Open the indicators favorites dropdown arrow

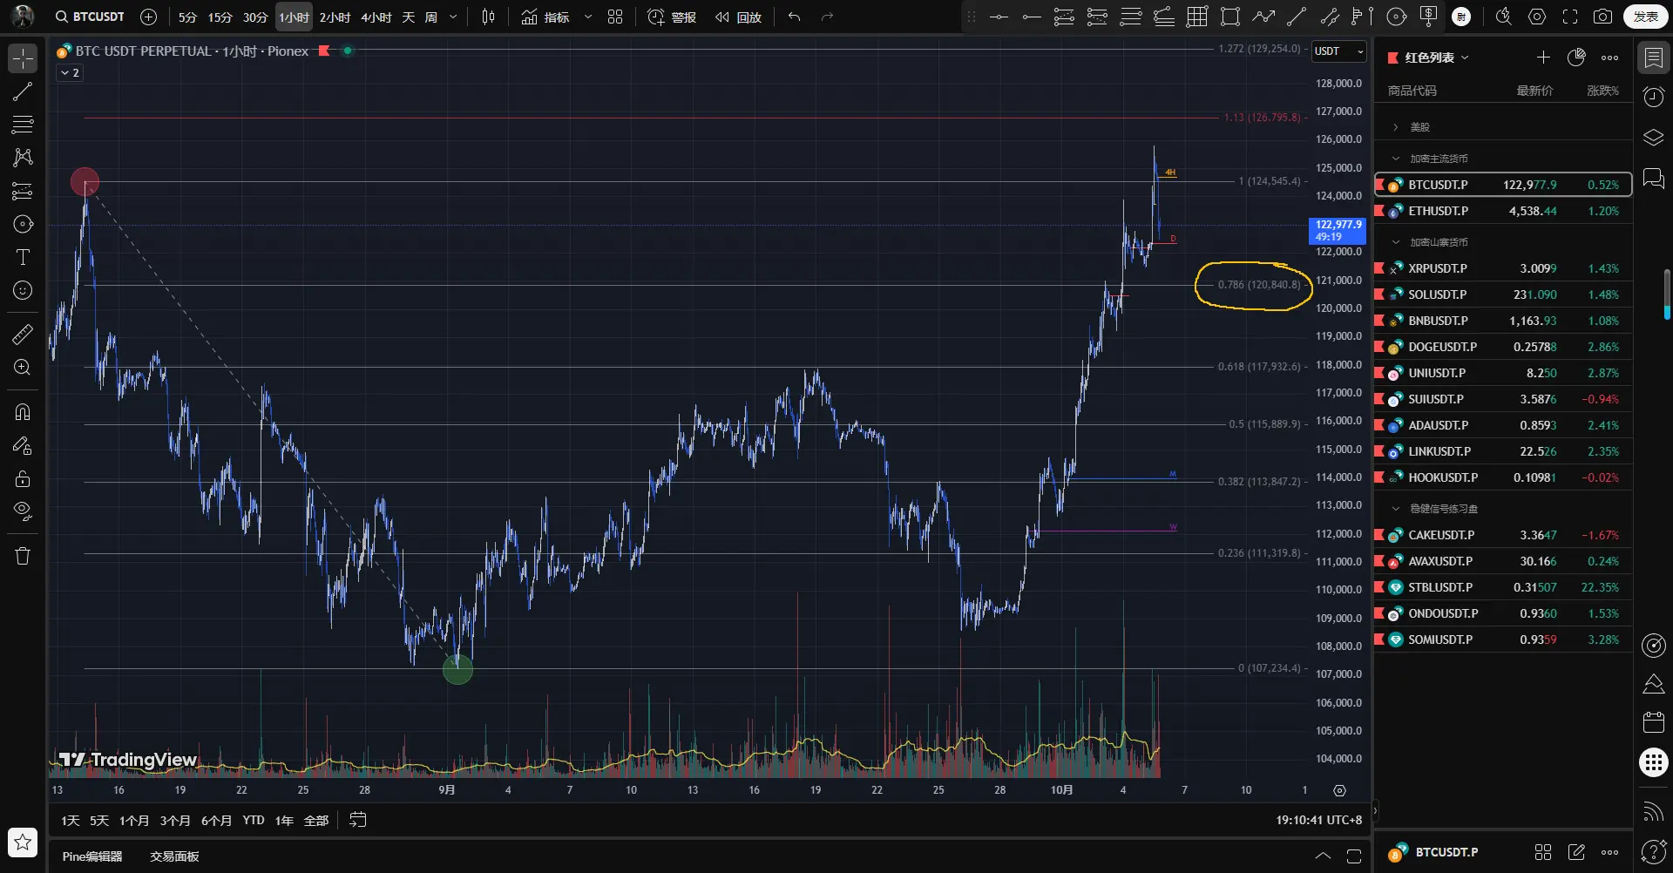pos(588,17)
